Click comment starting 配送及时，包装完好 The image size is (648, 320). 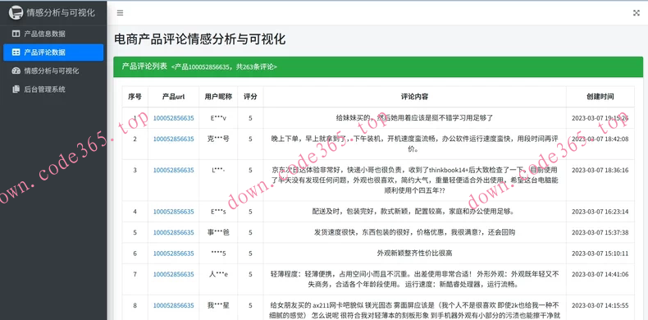click(414, 212)
